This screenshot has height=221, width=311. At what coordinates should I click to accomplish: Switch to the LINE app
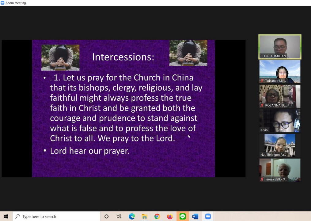(x=183, y=216)
